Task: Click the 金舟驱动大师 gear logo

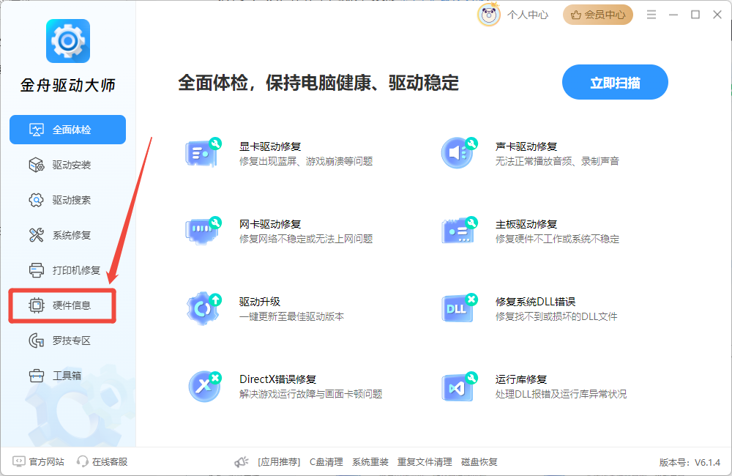Action: point(67,41)
